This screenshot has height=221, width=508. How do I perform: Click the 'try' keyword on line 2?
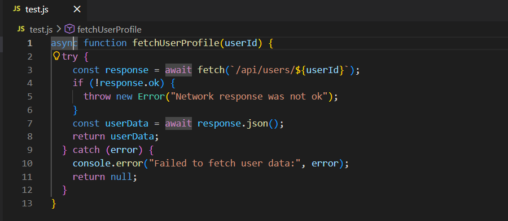pos(69,57)
